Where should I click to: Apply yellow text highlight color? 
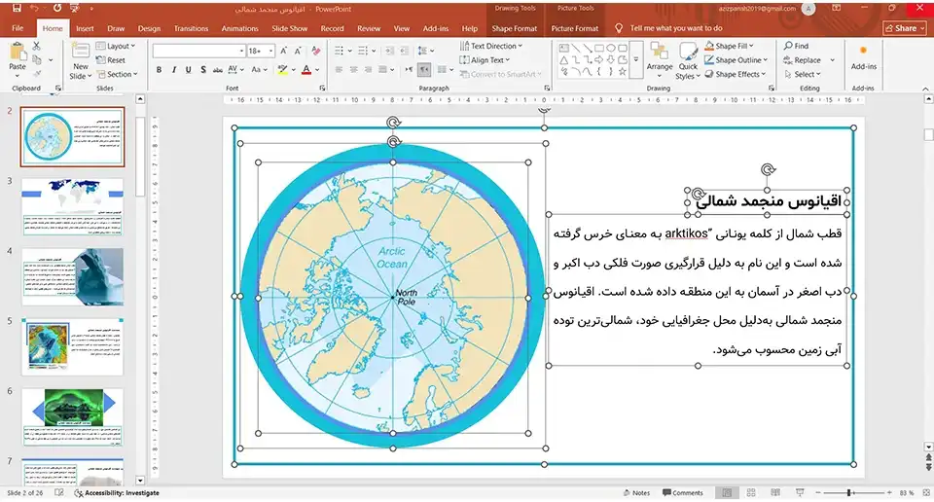point(282,70)
